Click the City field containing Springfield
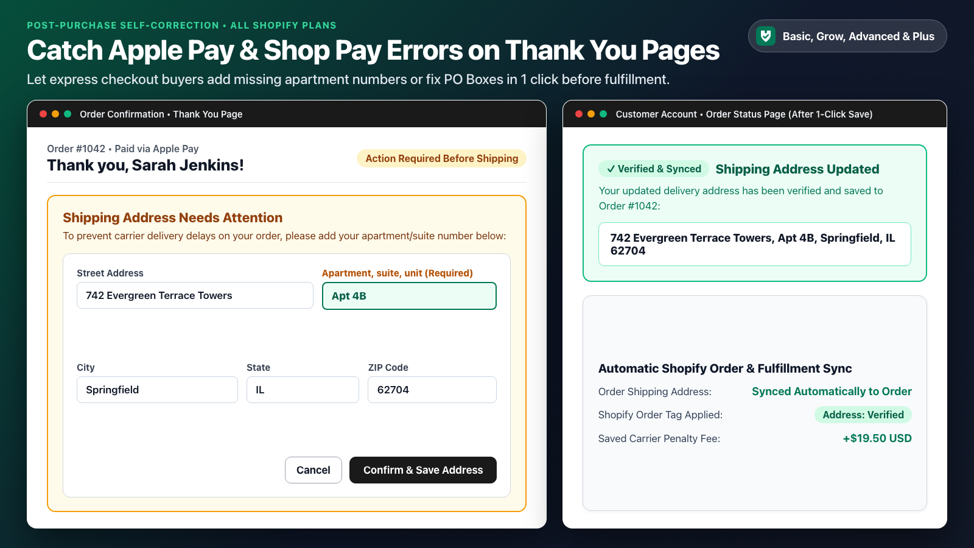Screen dimensions: 974x548 coord(157,390)
